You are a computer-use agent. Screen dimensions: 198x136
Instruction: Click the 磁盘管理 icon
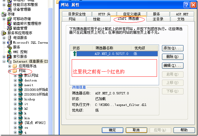tap(9, 28)
